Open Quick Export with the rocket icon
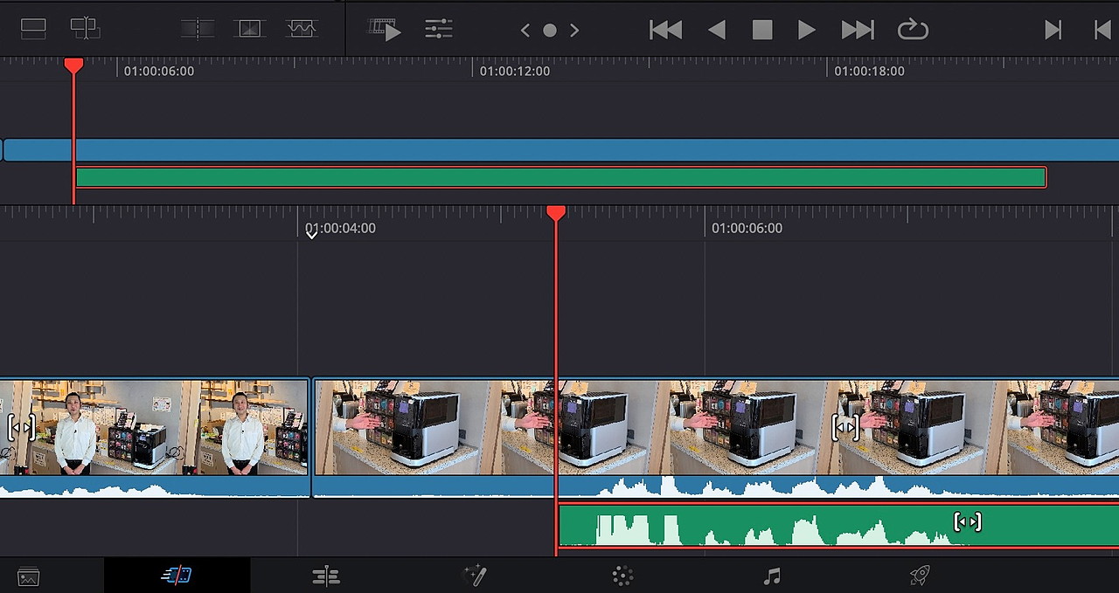Viewport: 1119px width, 593px height. [918, 576]
